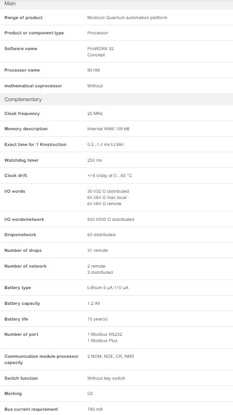Select the Range of product label

(23, 18)
